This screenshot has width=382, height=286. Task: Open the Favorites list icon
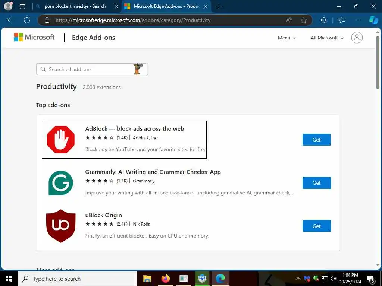point(342,20)
